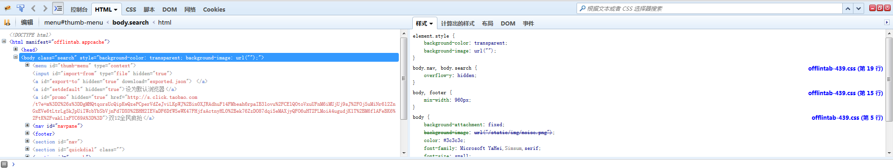Toggle the command line popup icon
Viewport: 893px width, 168px height.
58,8
